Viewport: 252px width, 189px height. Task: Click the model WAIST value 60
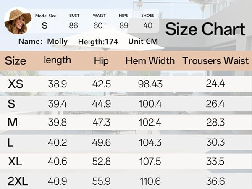[98, 25]
